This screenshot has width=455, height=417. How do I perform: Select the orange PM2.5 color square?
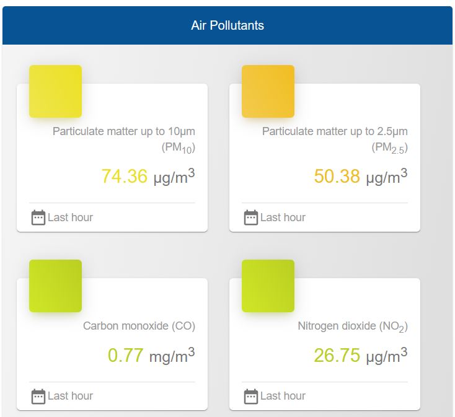click(268, 91)
